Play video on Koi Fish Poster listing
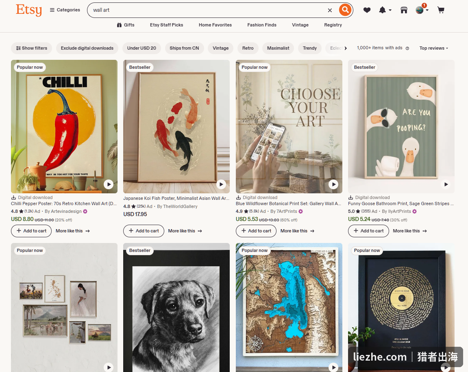 tap(221, 184)
